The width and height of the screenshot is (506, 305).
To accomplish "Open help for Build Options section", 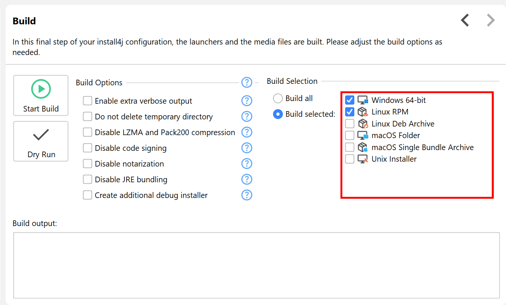I will point(246,82).
